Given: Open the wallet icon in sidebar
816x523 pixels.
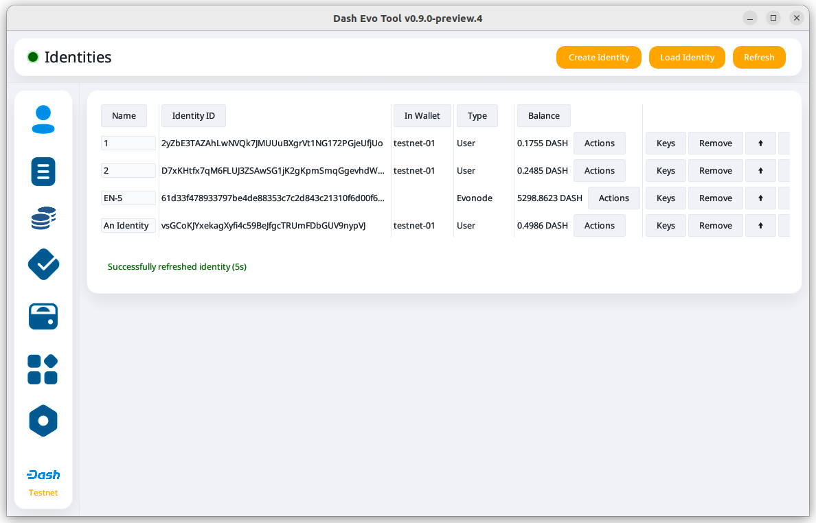Looking at the screenshot, I should 43,316.
